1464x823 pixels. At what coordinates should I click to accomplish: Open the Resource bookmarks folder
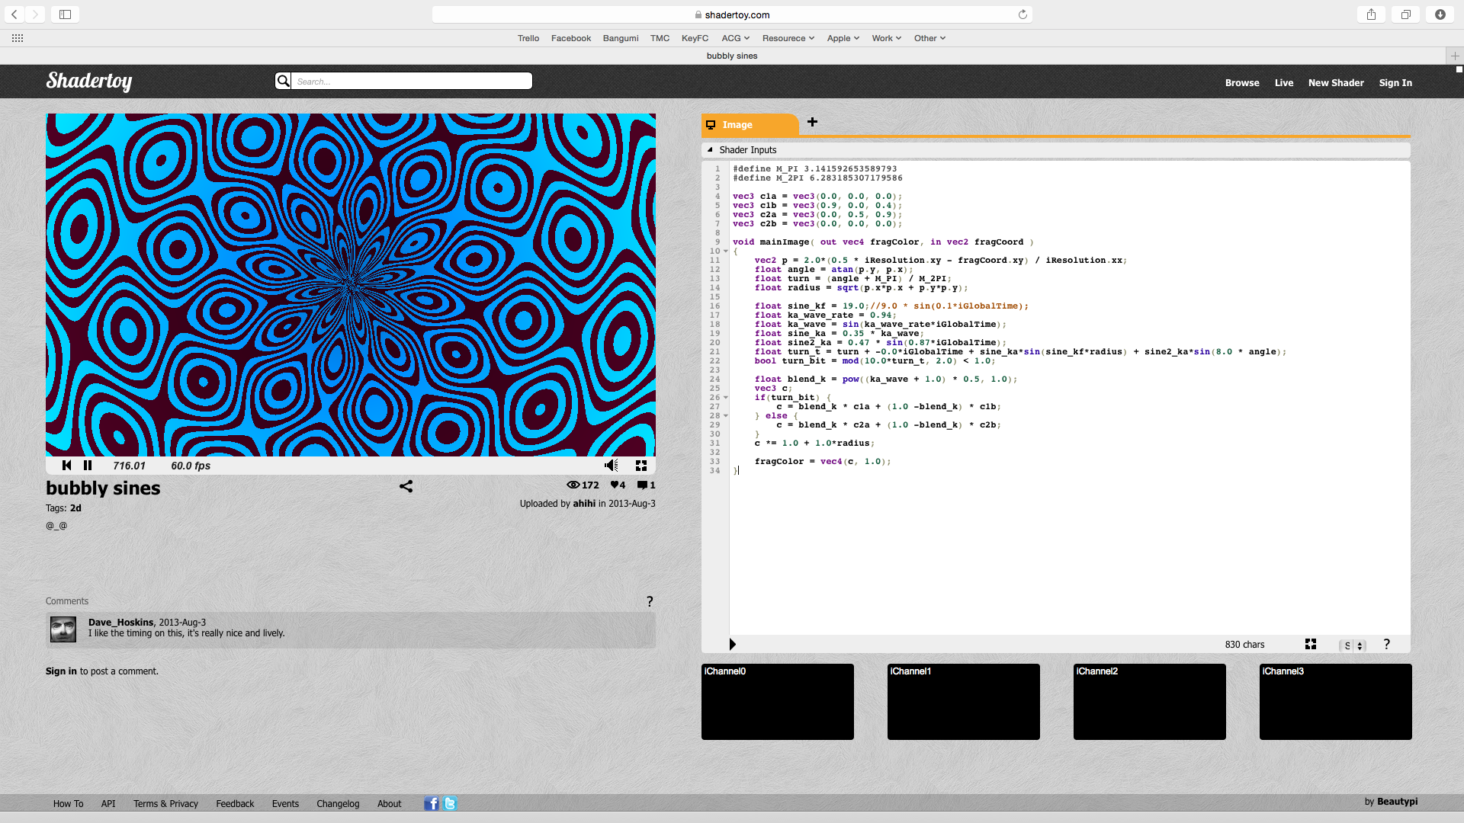coord(788,38)
